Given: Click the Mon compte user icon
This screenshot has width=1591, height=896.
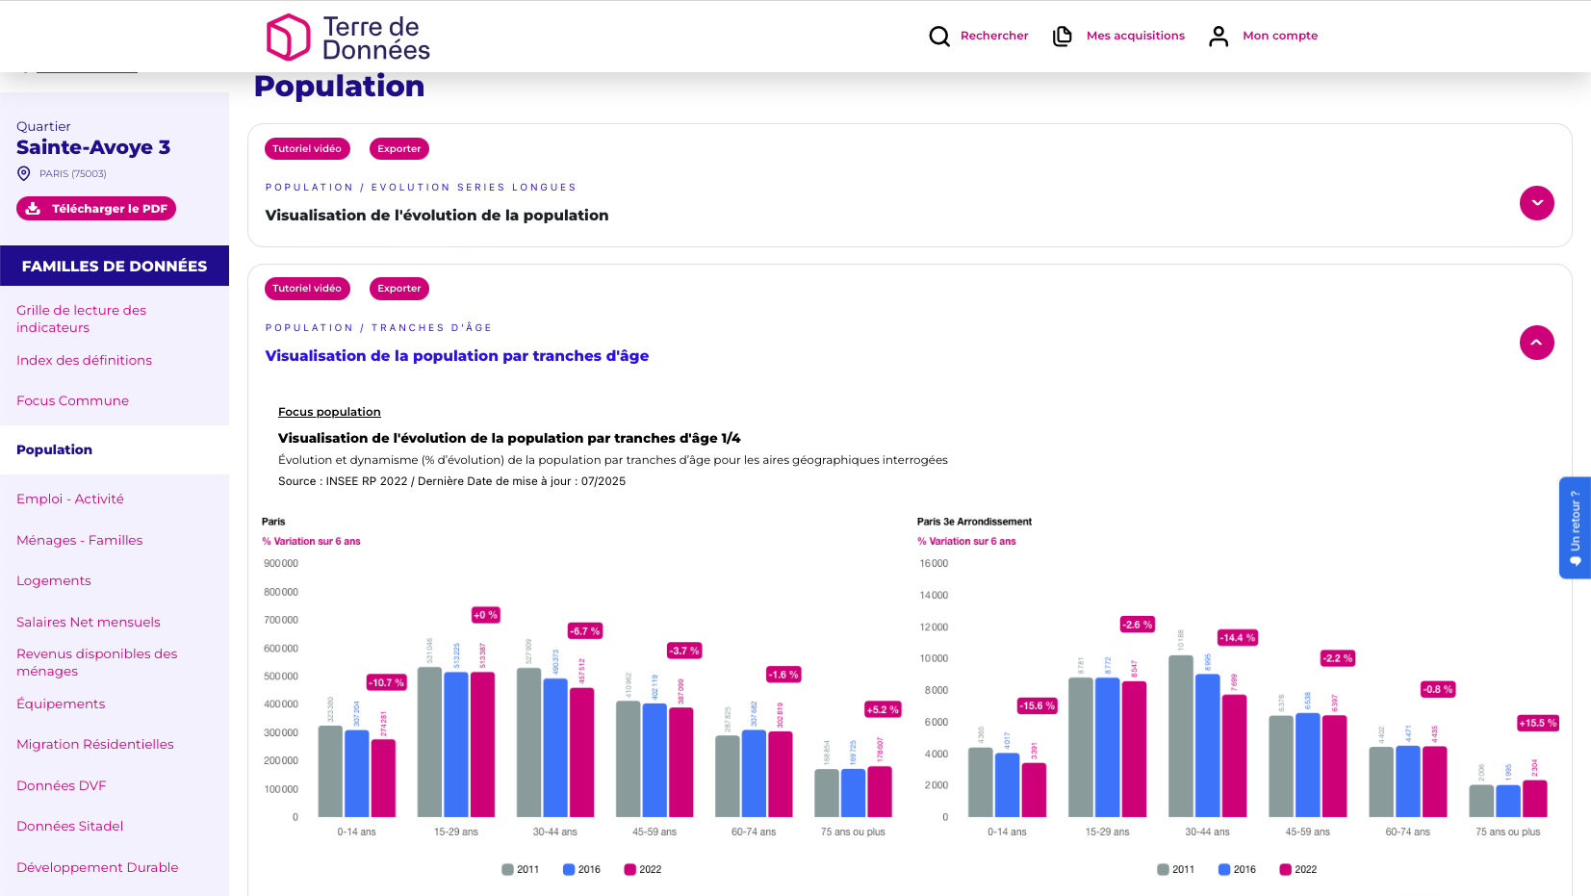Looking at the screenshot, I should [1219, 37].
